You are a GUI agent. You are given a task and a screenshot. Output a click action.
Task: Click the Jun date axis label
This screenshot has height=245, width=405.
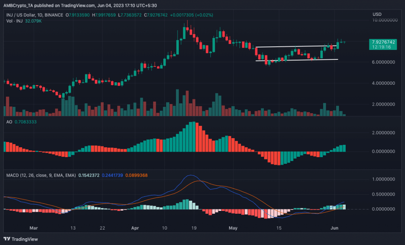tap(335, 228)
